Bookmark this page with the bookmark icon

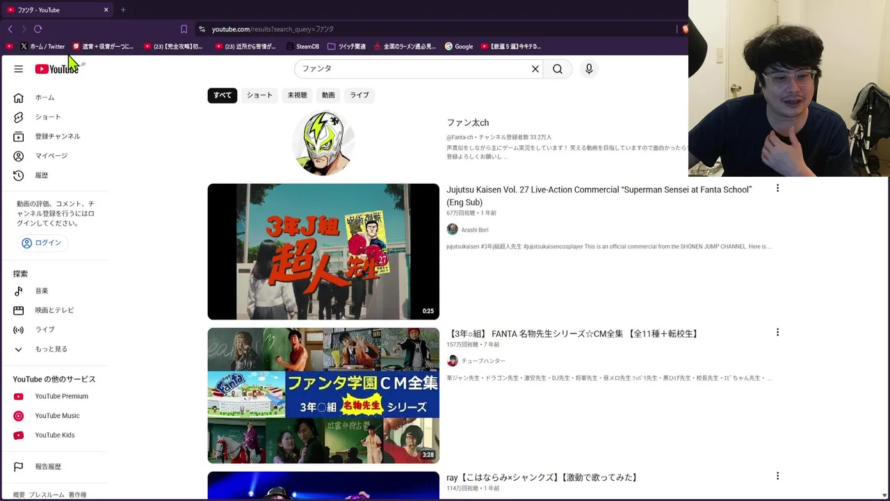[184, 29]
